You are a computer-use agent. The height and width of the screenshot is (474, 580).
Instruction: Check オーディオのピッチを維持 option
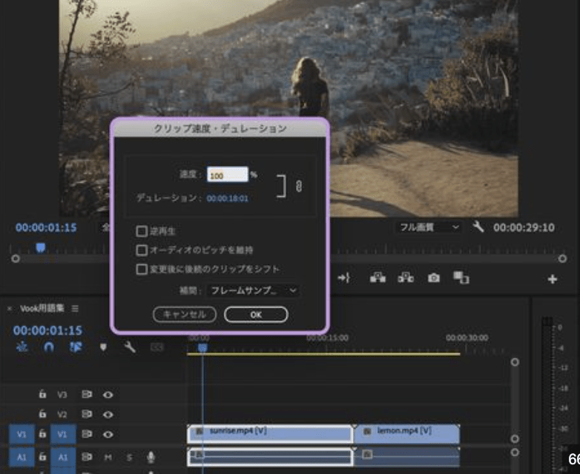[142, 250]
